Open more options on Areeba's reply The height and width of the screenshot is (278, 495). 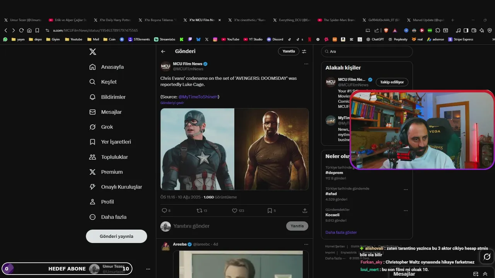click(306, 244)
